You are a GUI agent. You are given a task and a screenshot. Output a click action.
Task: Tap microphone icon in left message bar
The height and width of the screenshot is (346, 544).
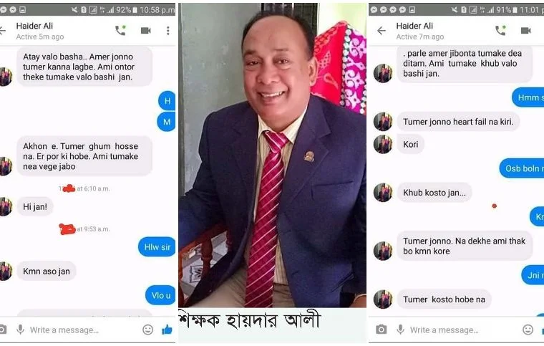pos(21,330)
